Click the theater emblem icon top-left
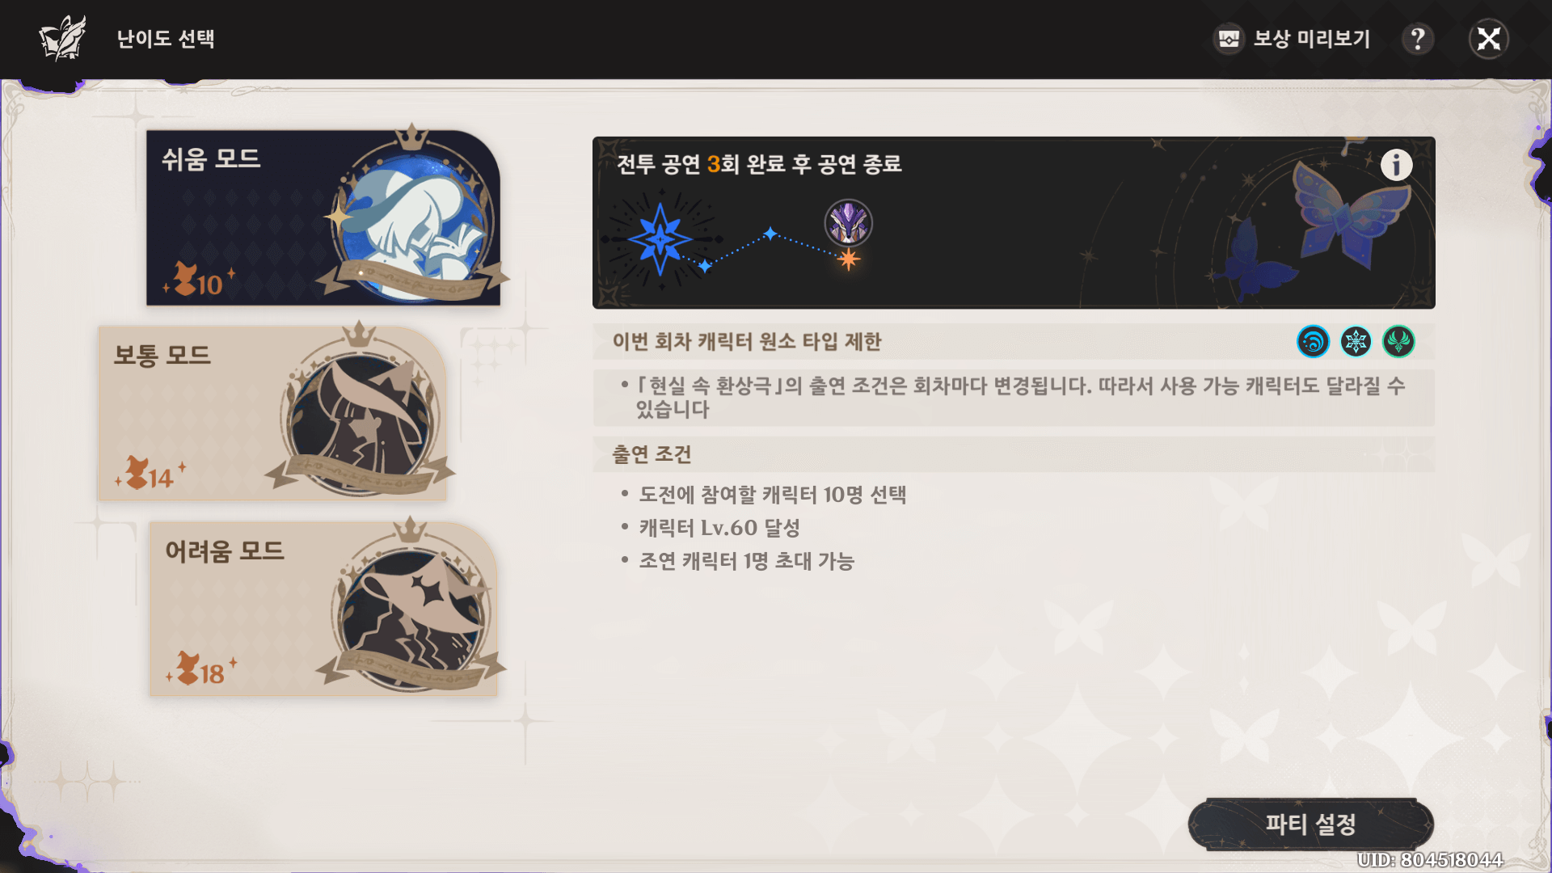The height and width of the screenshot is (873, 1552). pyautogui.click(x=62, y=39)
